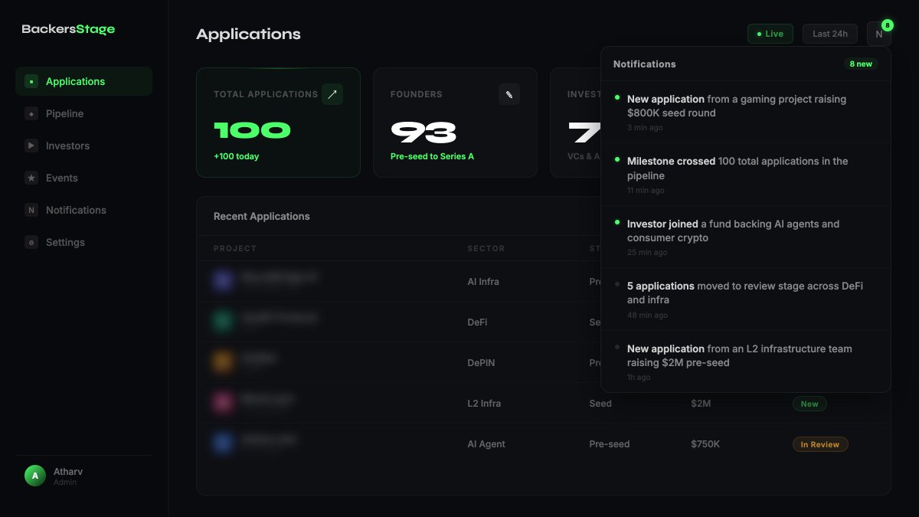Open Settings using its gear icon

[x=31, y=242]
